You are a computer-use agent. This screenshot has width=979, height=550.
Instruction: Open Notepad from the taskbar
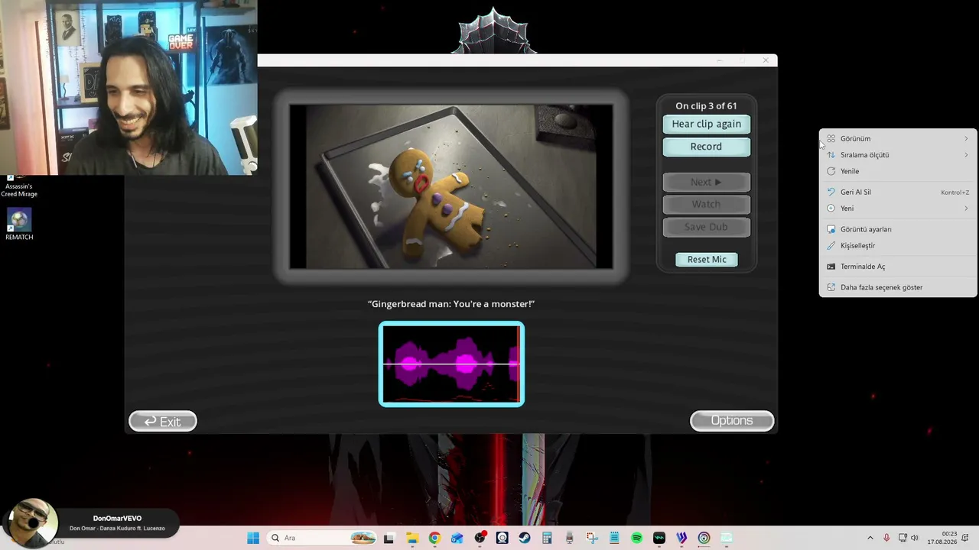[x=614, y=538]
